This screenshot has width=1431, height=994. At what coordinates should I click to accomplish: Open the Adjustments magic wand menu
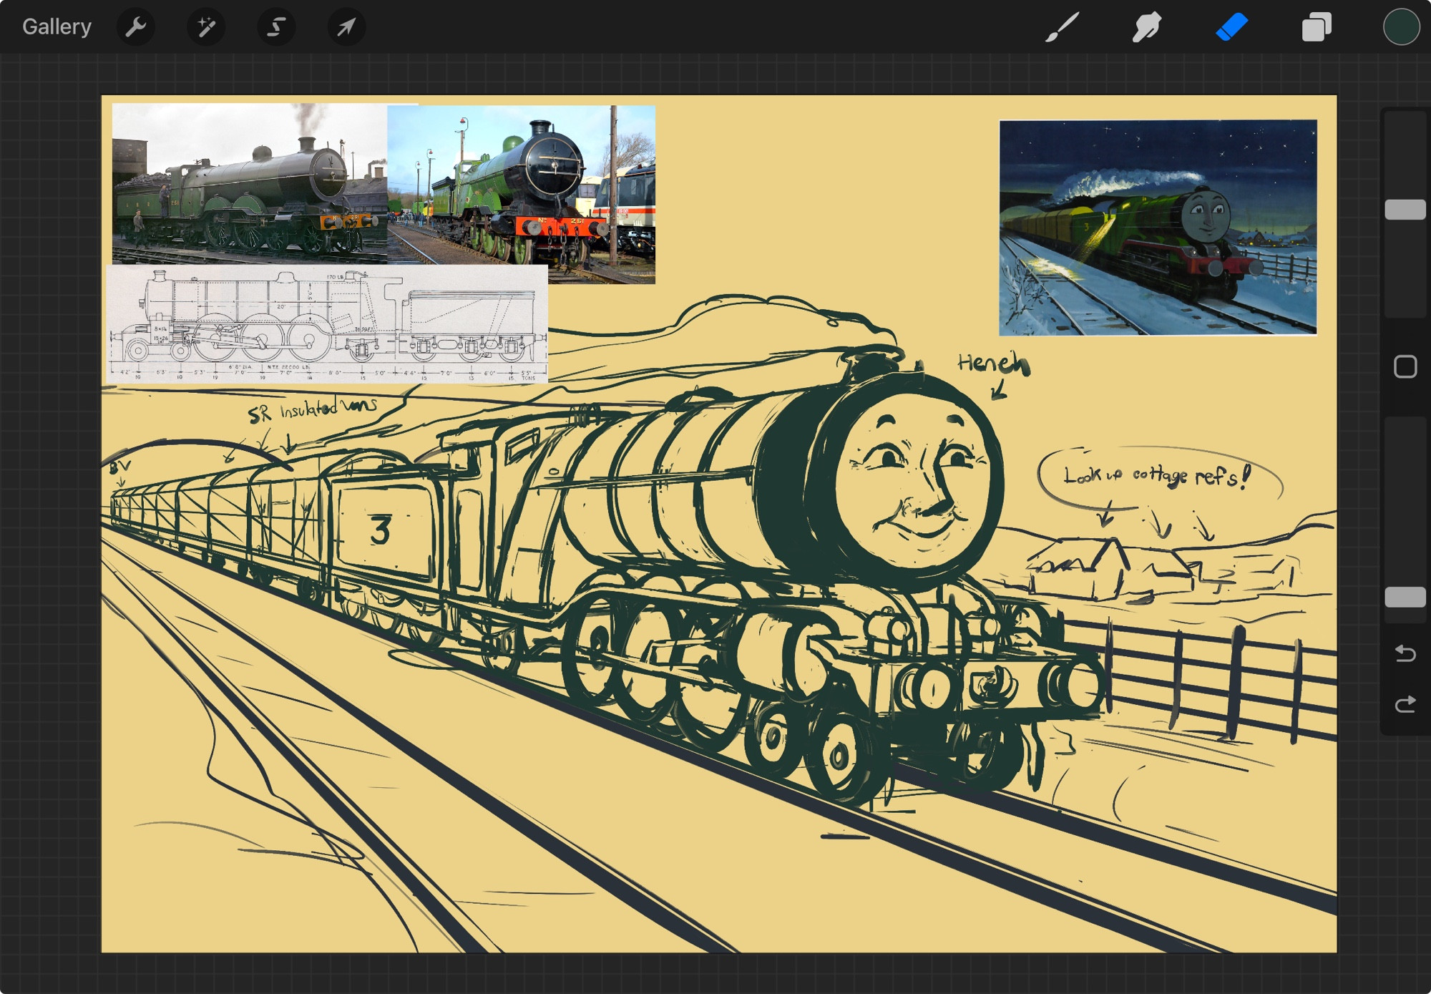(206, 27)
